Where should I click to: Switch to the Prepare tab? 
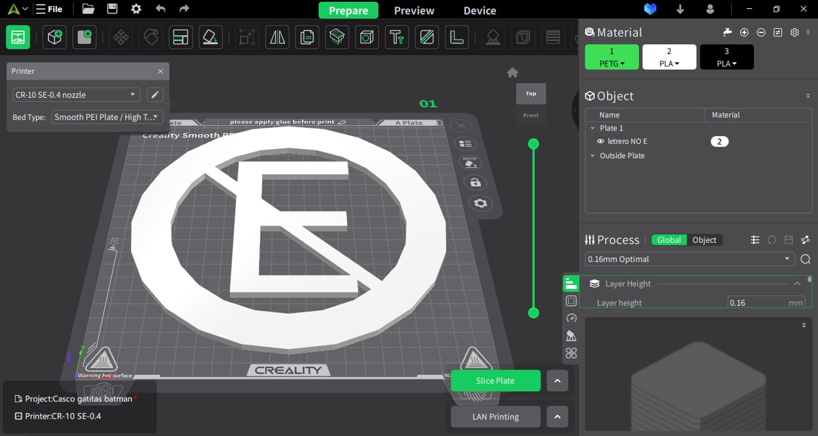(348, 10)
